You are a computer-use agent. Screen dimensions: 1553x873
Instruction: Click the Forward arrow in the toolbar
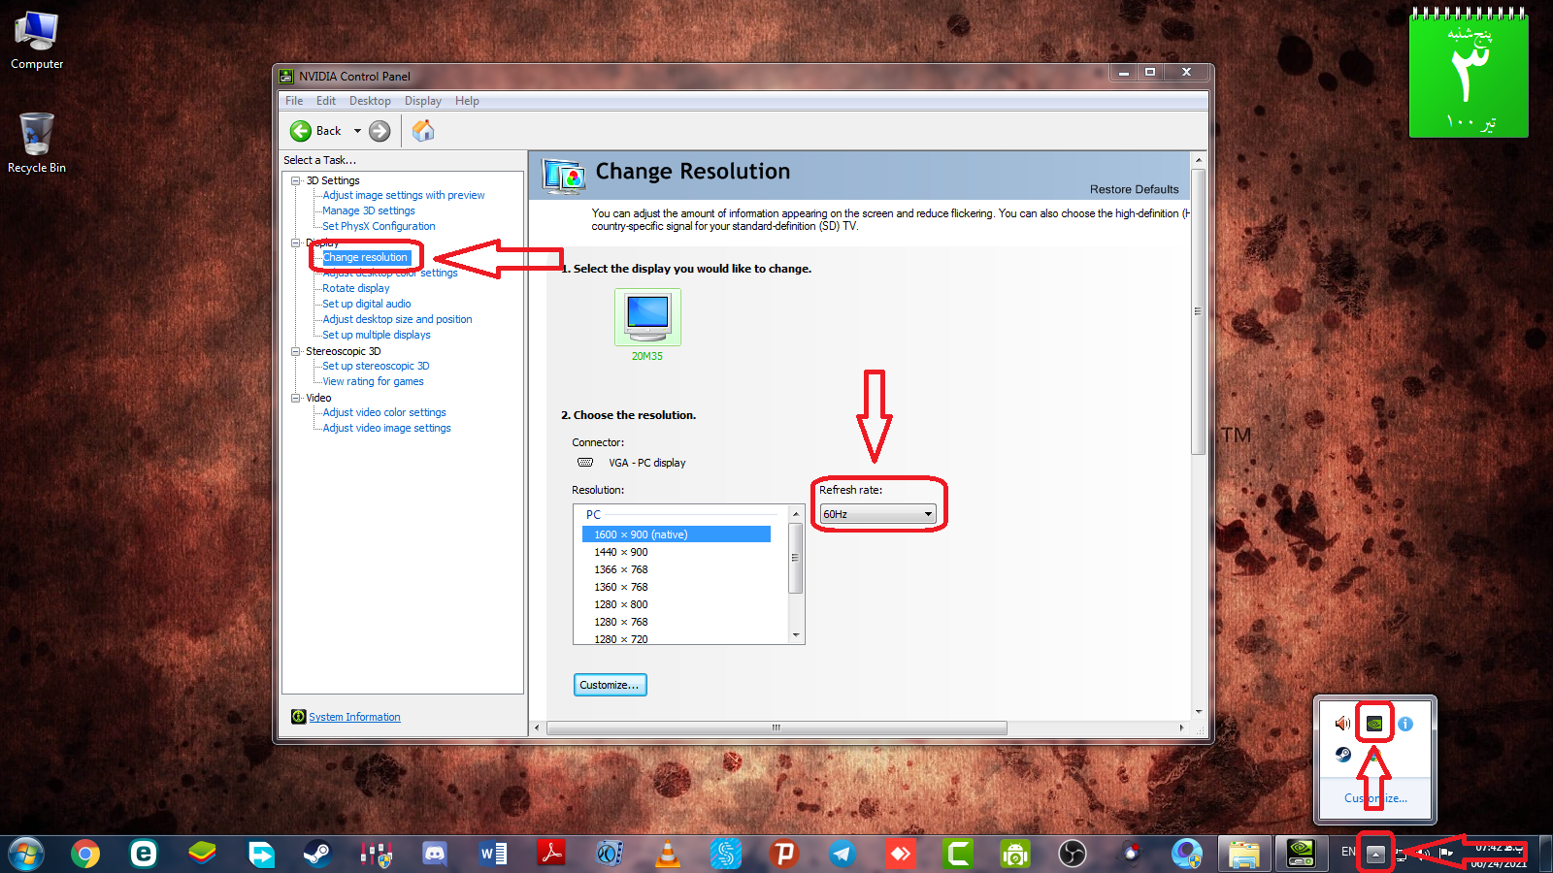[x=380, y=131]
